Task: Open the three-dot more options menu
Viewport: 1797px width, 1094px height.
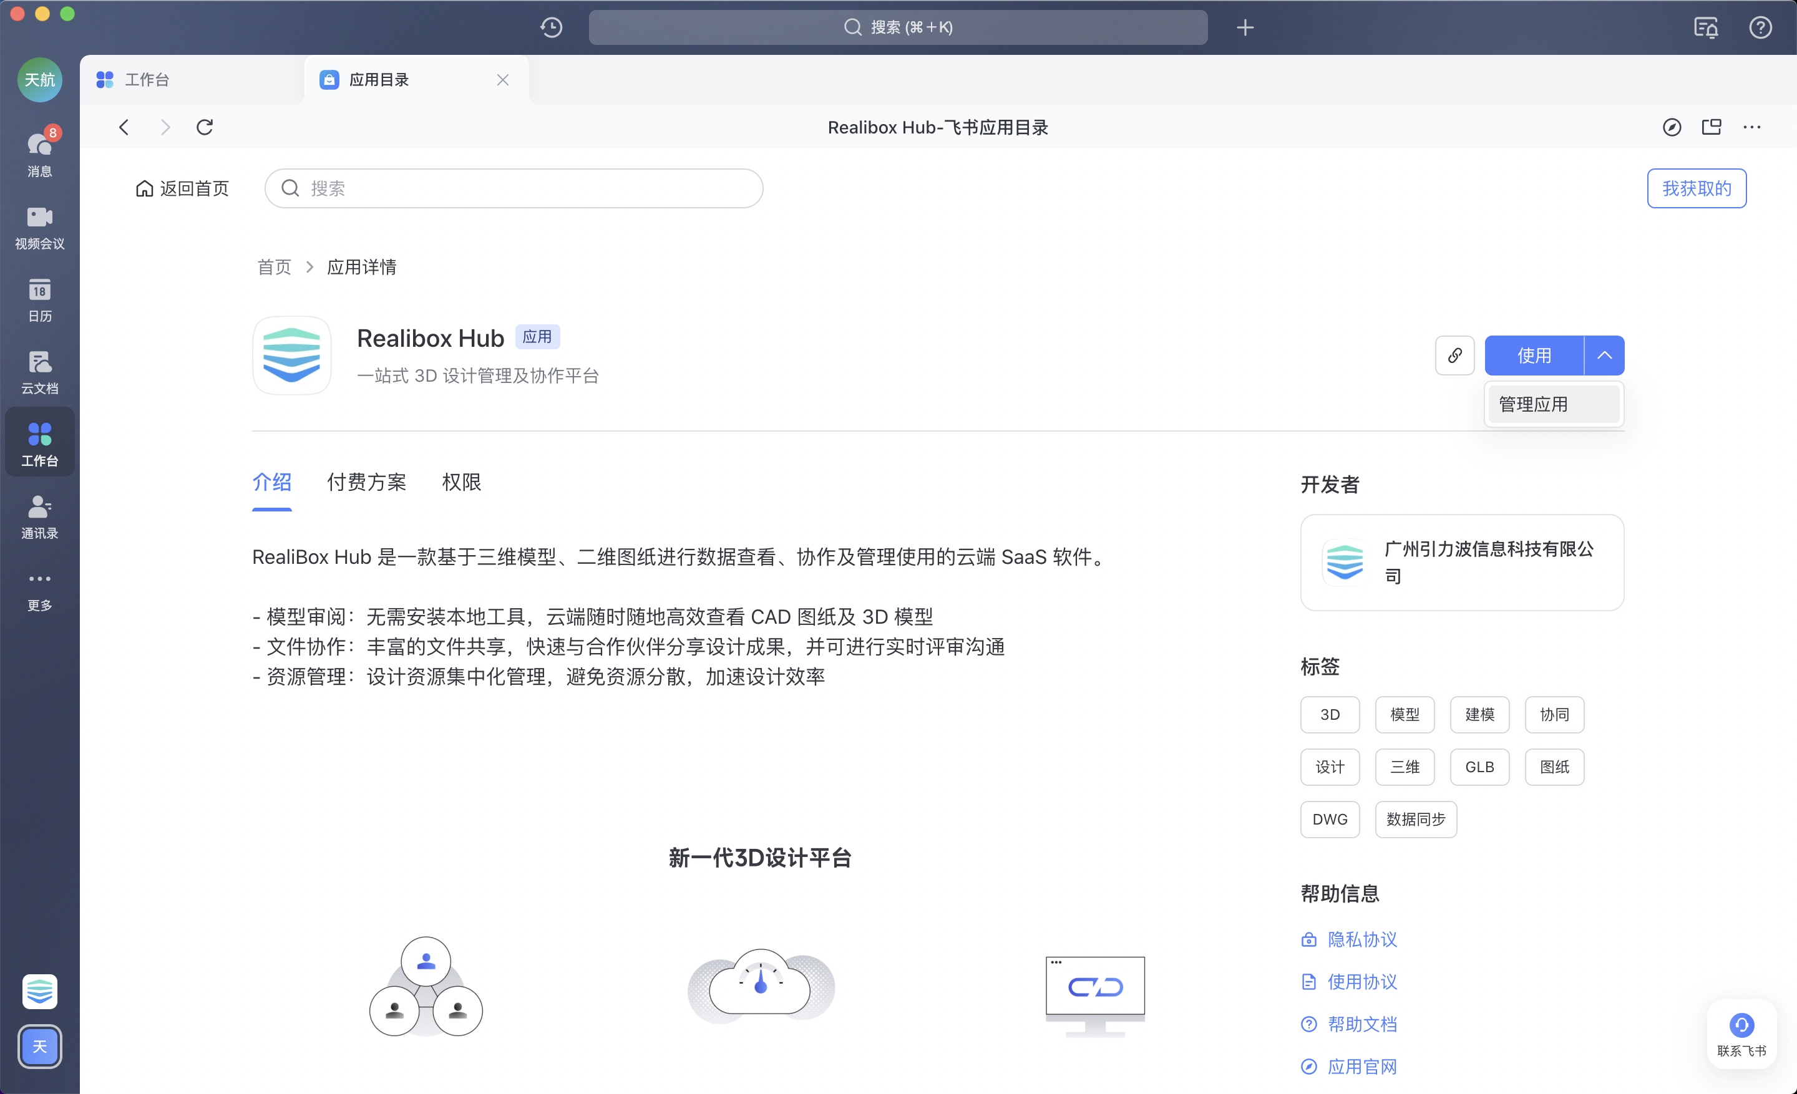Action: (x=1751, y=127)
